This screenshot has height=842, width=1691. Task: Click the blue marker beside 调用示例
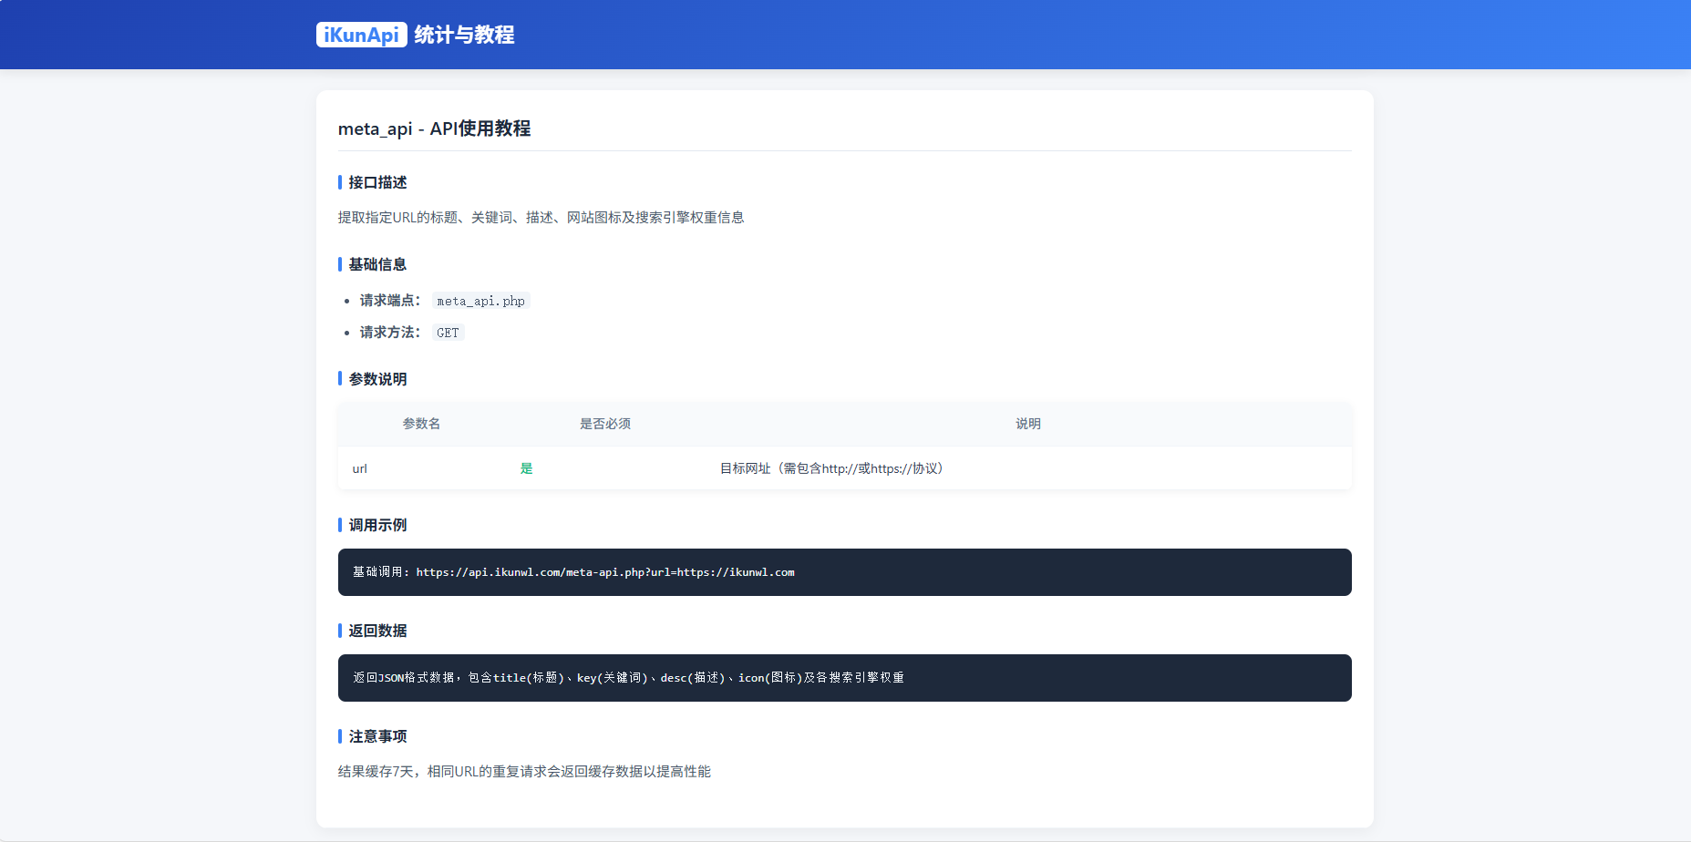(x=338, y=525)
